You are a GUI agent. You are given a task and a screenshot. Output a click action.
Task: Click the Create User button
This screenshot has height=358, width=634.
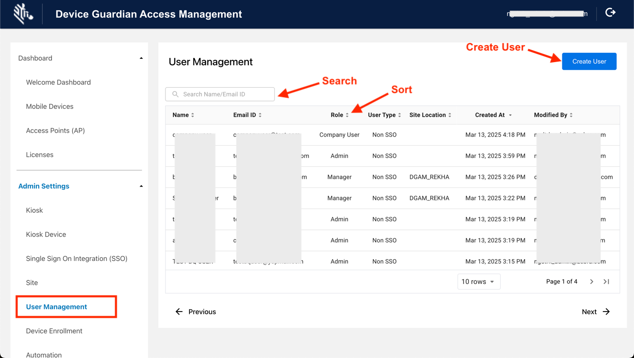589,62
